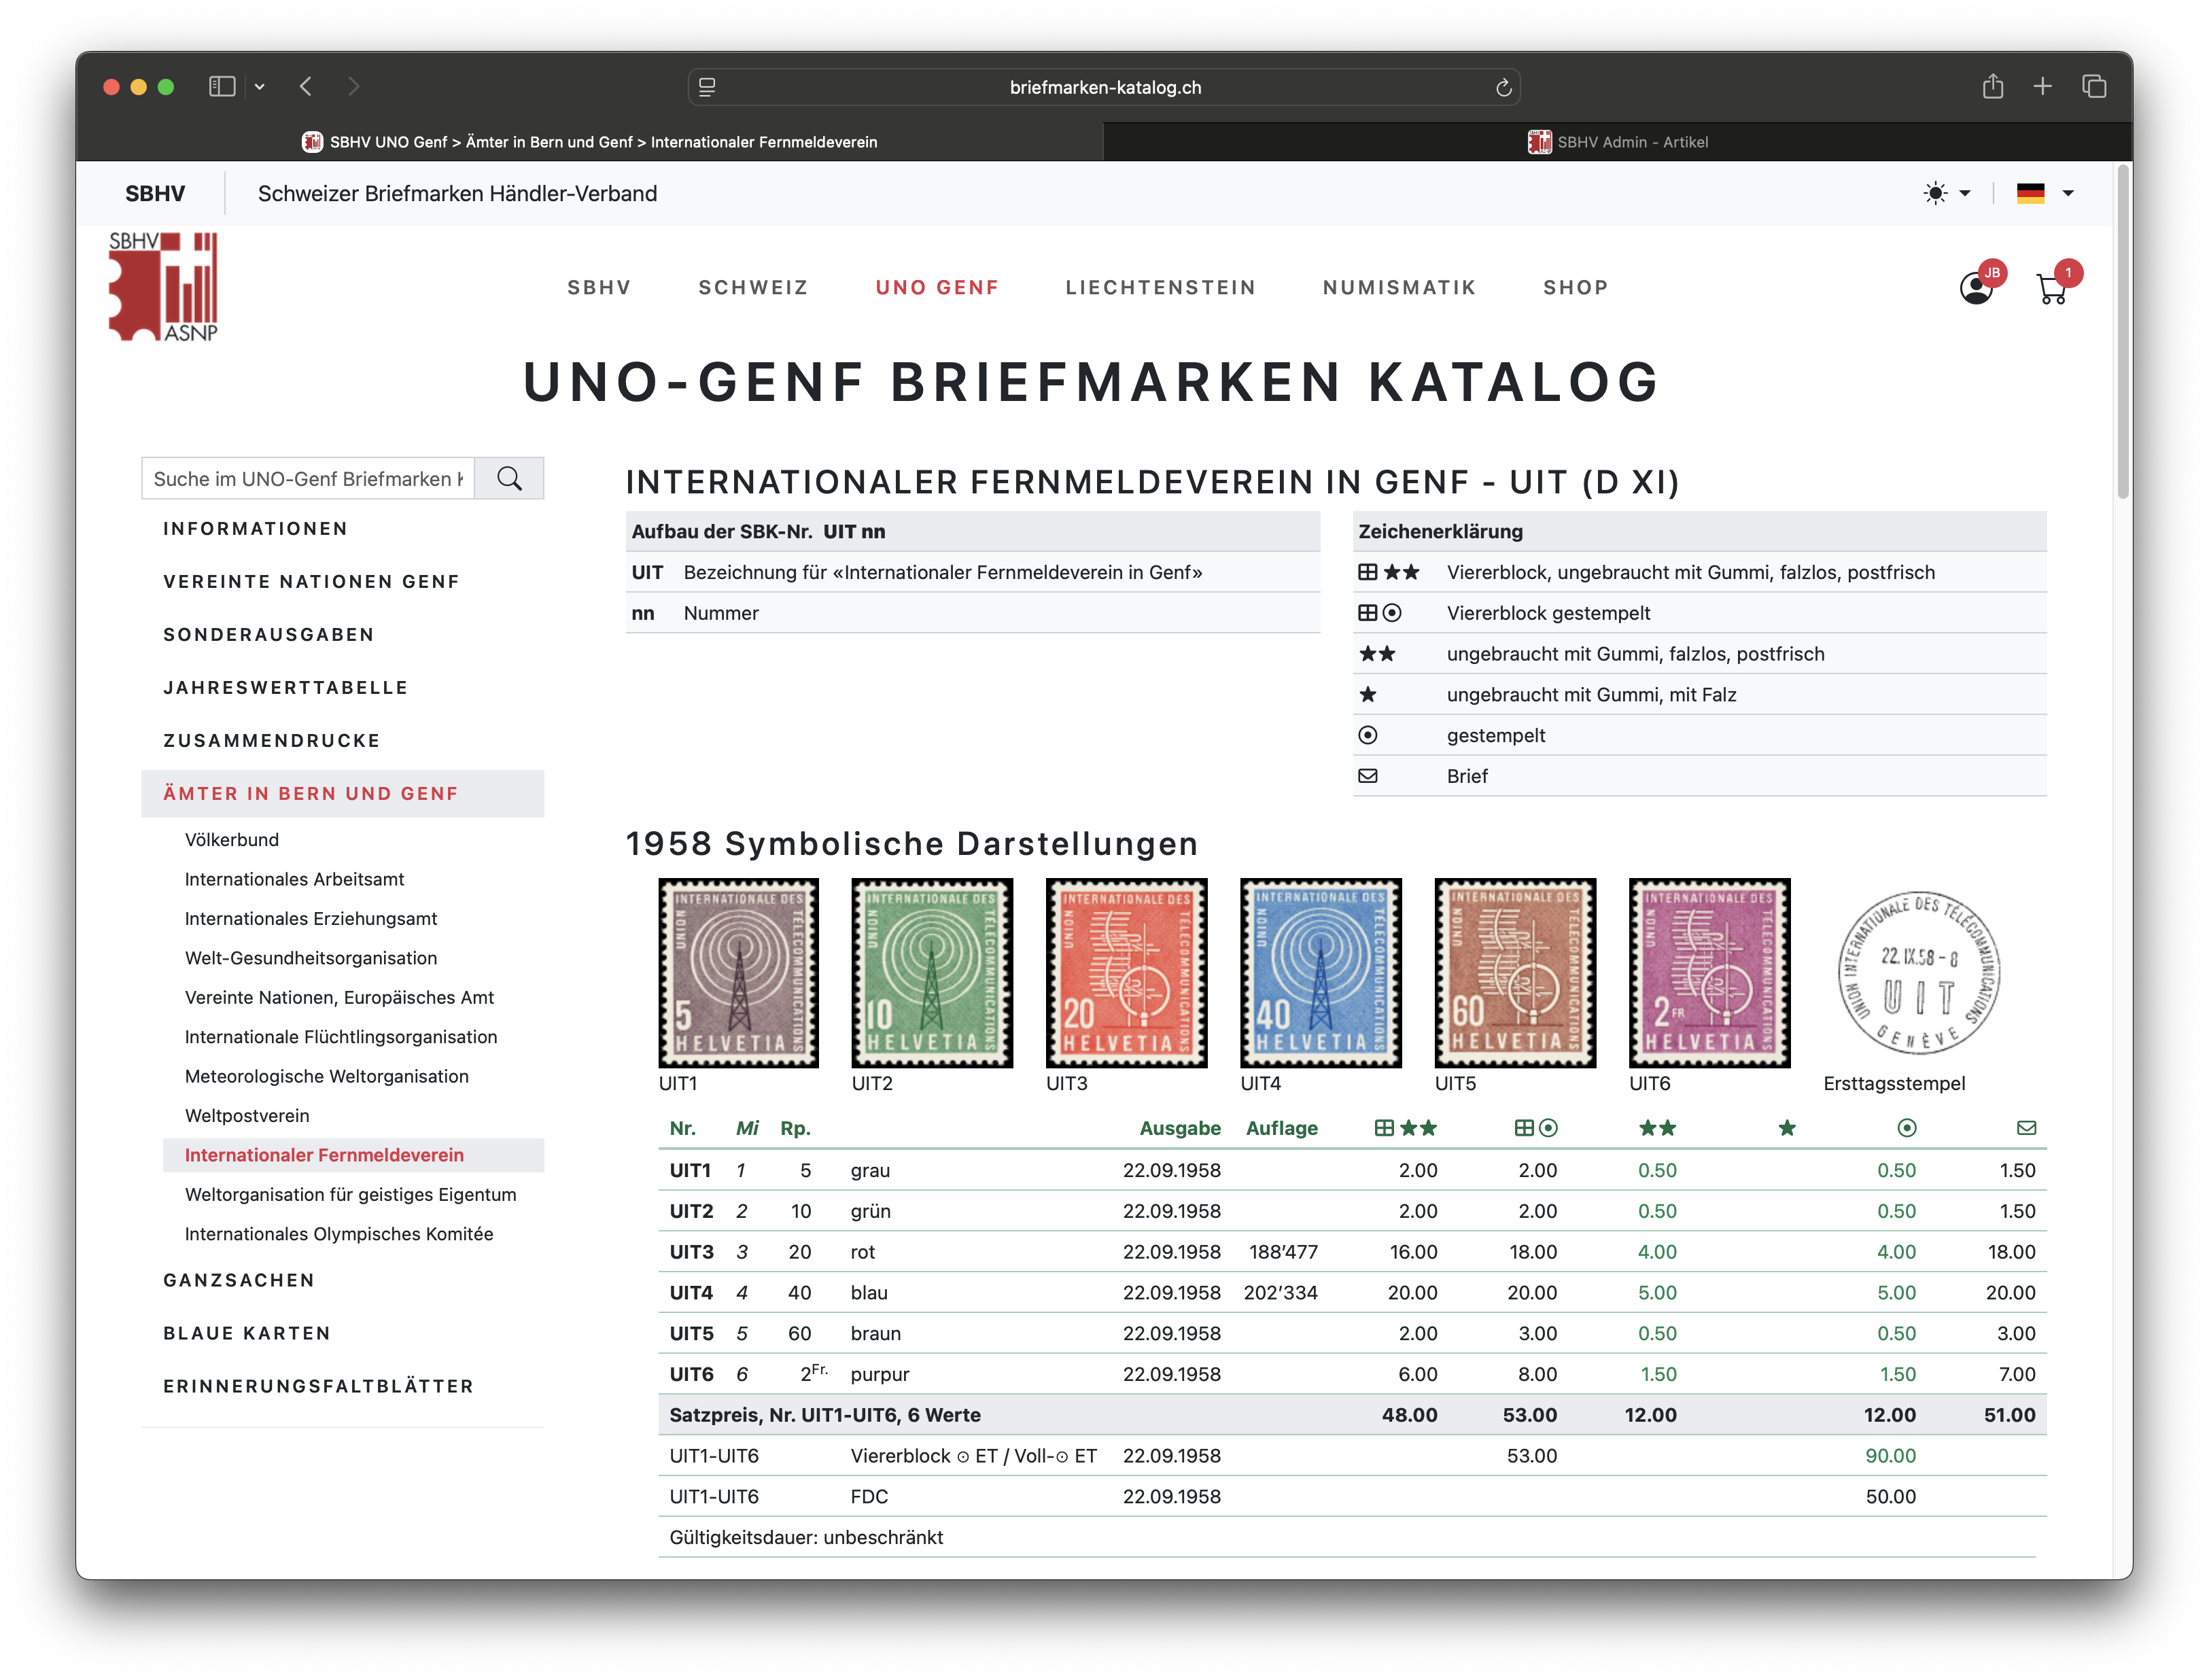Click the briefmarken-katalog.ch address field

click(x=1104, y=88)
